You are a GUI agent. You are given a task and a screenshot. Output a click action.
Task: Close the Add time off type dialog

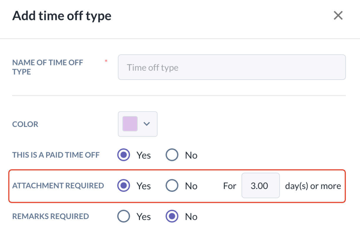(x=338, y=16)
